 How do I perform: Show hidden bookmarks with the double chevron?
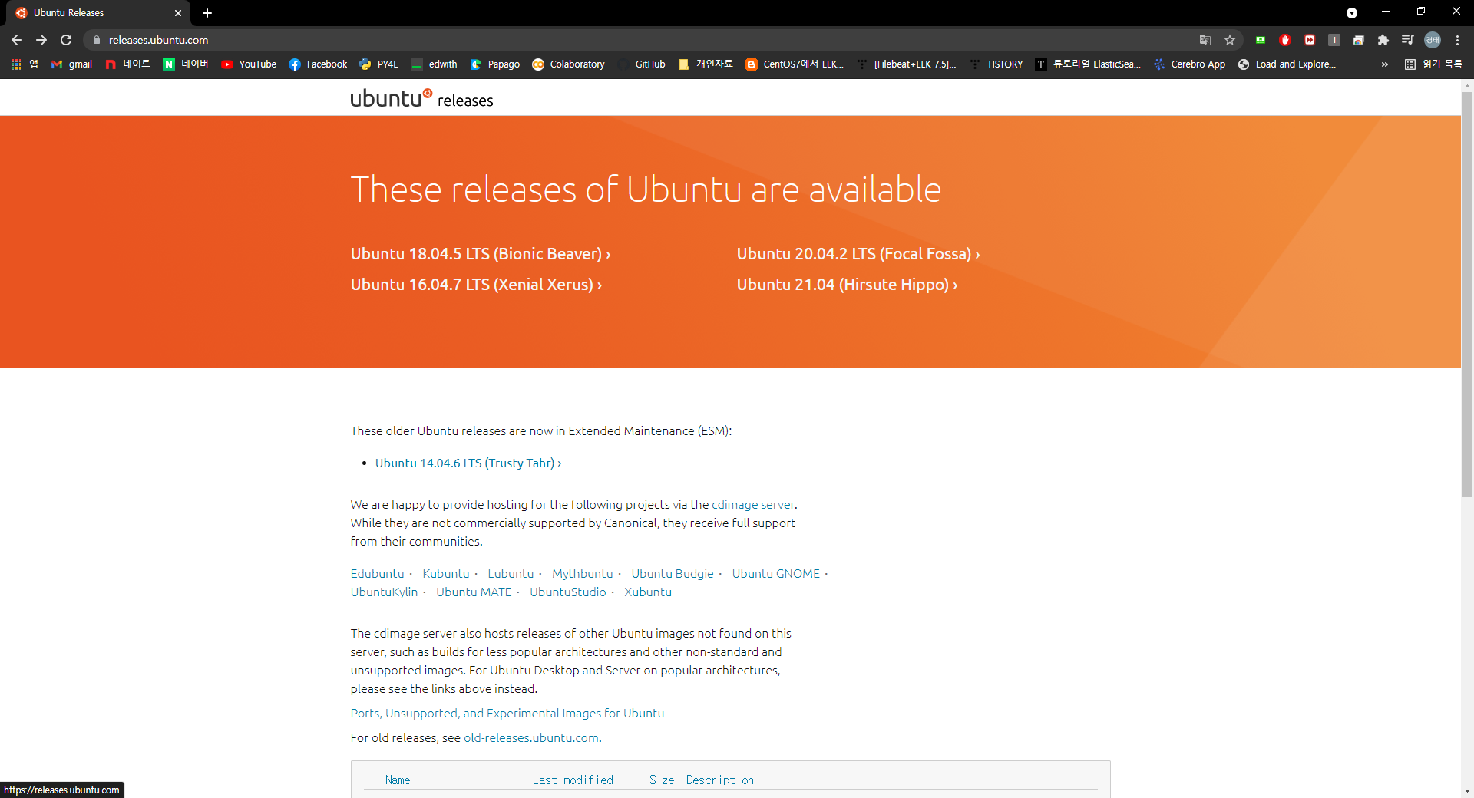point(1384,64)
